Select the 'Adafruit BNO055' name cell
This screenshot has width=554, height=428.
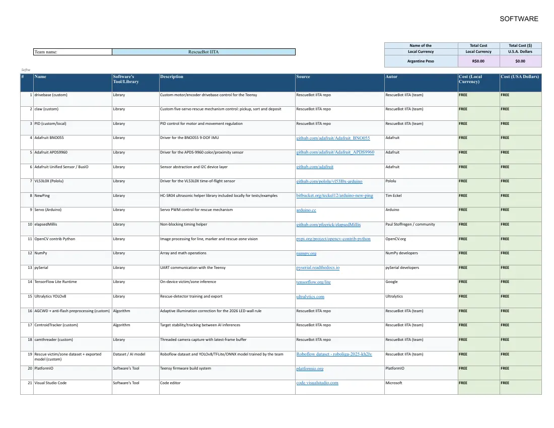[x=73, y=142]
